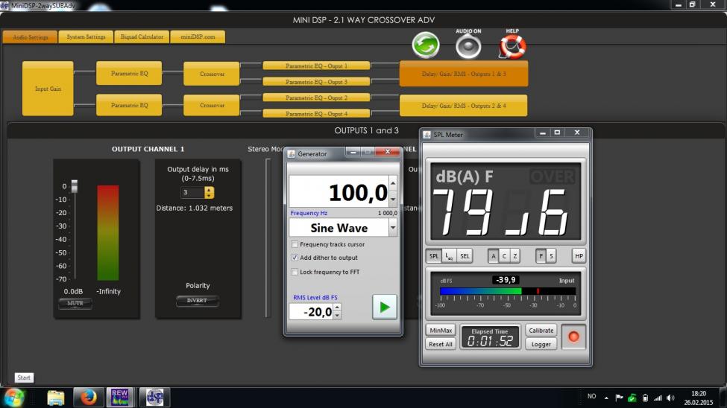Switch to the System Settings tab
The height and width of the screenshot is (408, 727).
[x=86, y=36]
